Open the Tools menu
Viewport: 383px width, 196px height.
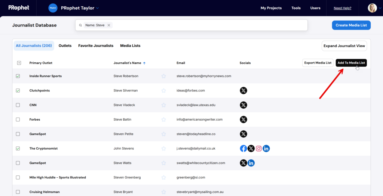click(296, 8)
